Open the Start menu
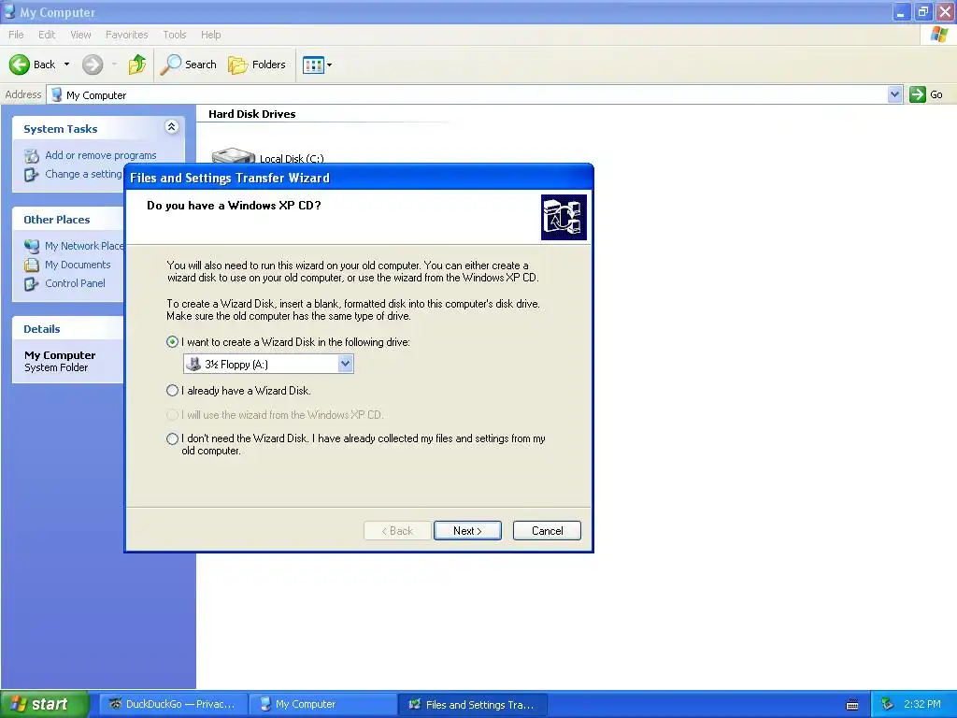The height and width of the screenshot is (718, 957). tap(45, 705)
